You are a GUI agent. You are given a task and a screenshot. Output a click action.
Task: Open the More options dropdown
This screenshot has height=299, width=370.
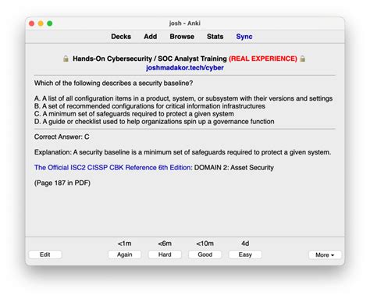coord(325,255)
